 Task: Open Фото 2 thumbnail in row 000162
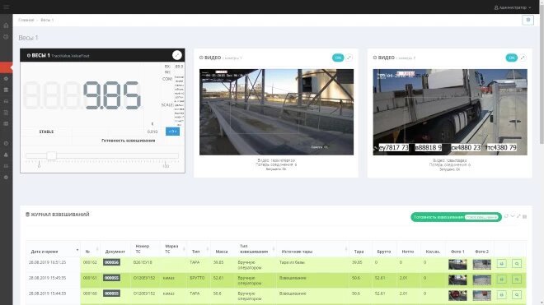(x=482, y=264)
